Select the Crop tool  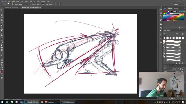(2, 20)
